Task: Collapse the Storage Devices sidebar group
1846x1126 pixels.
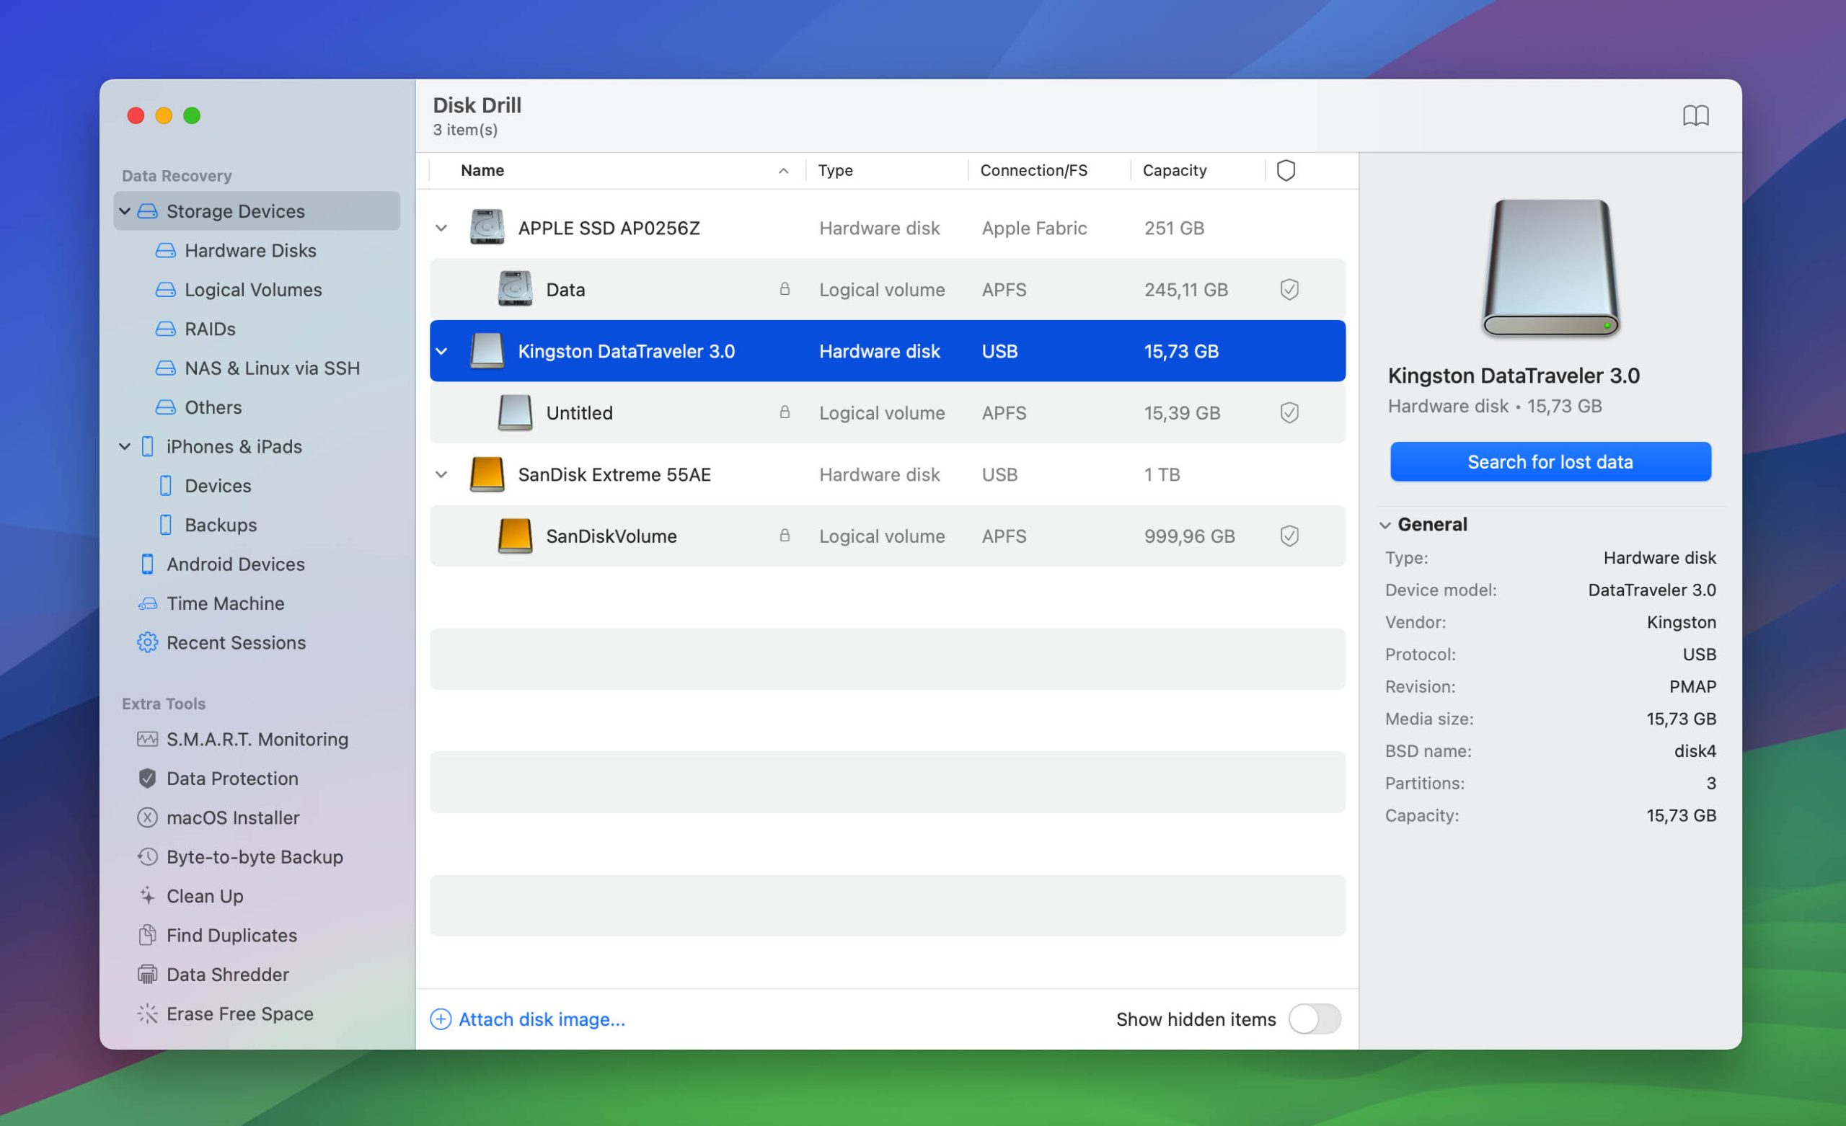Action: (125, 211)
